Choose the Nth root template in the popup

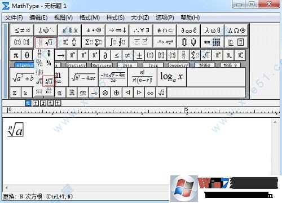pyautogui.click(x=49, y=81)
